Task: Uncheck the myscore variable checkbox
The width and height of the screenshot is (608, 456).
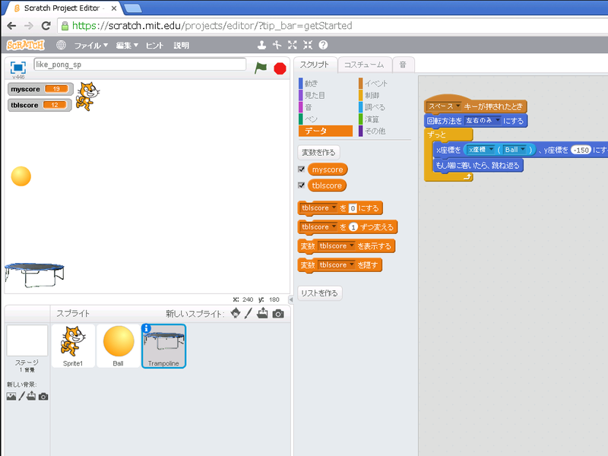Action: pos(302,169)
